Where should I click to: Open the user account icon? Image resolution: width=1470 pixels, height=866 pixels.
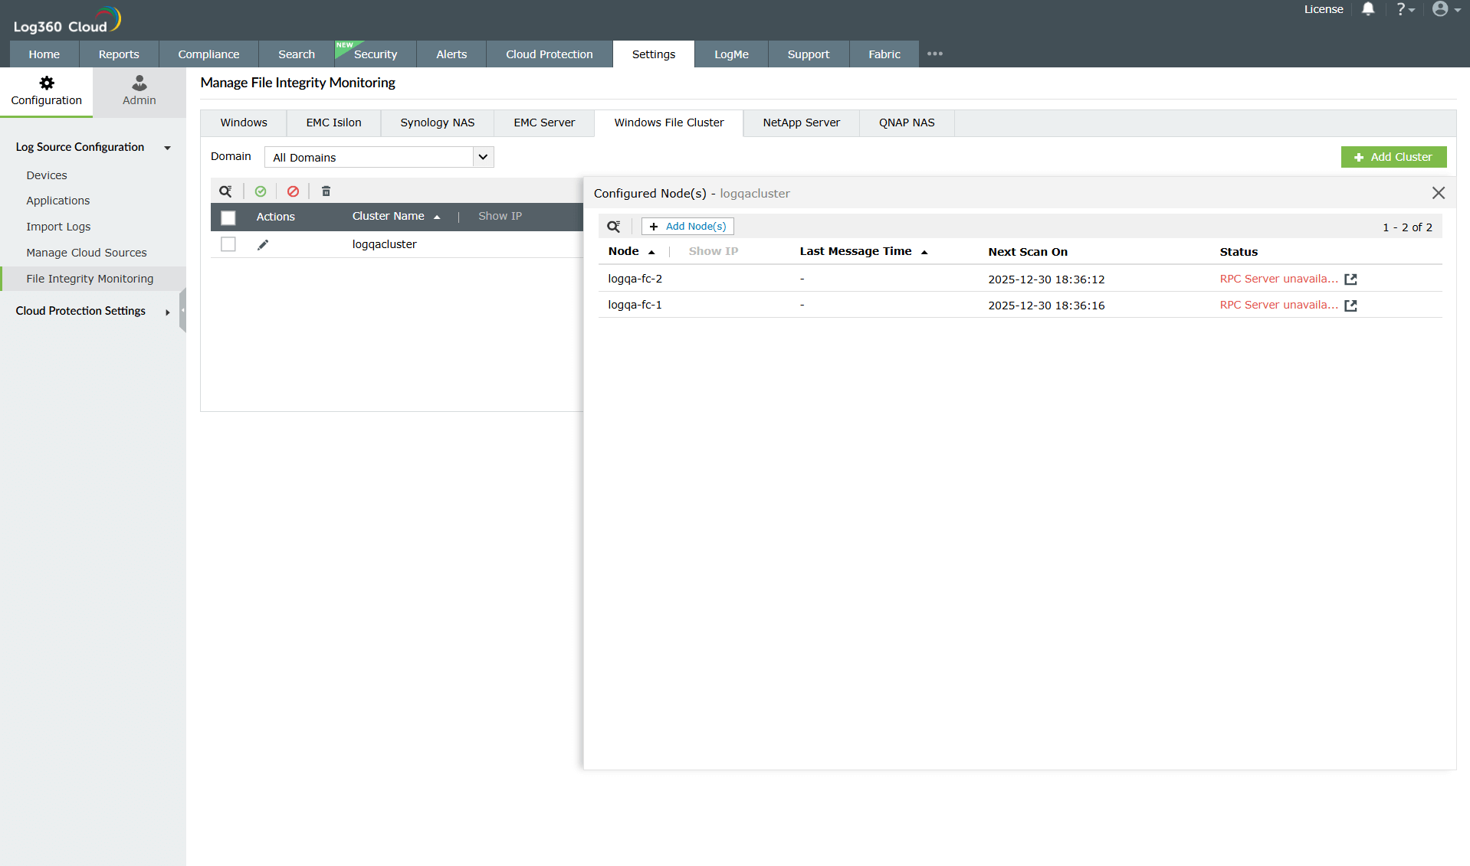(x=1442, y=9)
